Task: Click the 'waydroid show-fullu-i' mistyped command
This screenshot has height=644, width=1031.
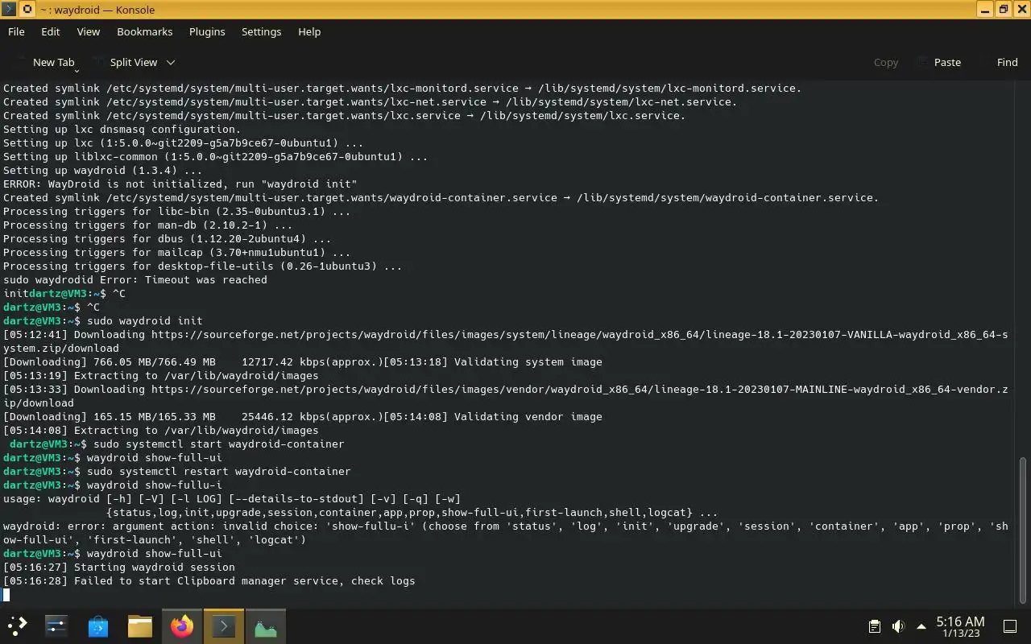Action: 155,485
